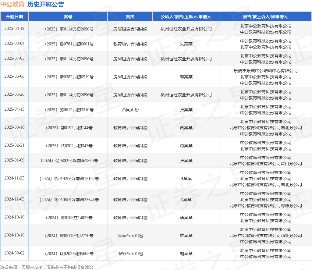
Task: Click the date 2025-03-10
Action: pos(14,127)
